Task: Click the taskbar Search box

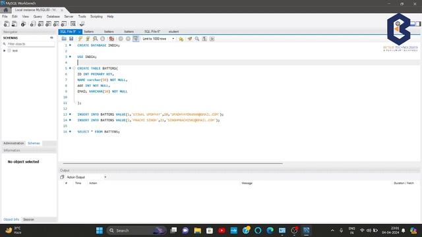Action: pos(136,230)
